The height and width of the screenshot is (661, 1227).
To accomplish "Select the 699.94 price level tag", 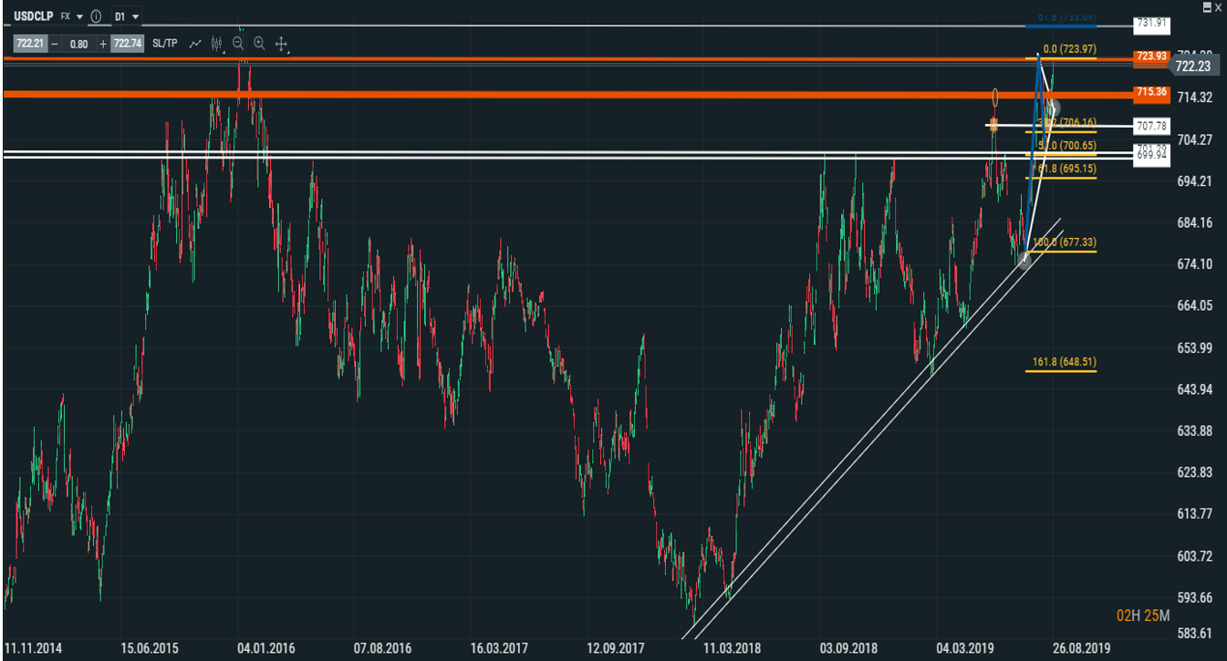I will [x=1149, y=157].
